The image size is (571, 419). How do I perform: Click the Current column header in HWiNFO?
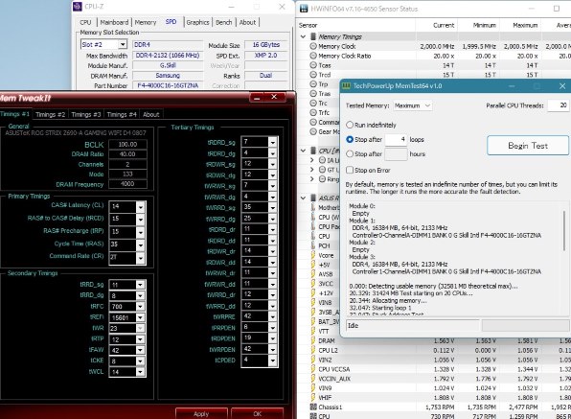click(x=437, y=25)
